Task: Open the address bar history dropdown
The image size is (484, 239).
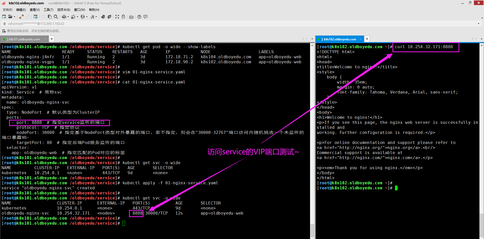Action: pyautogui.click(x=478, y=24)
